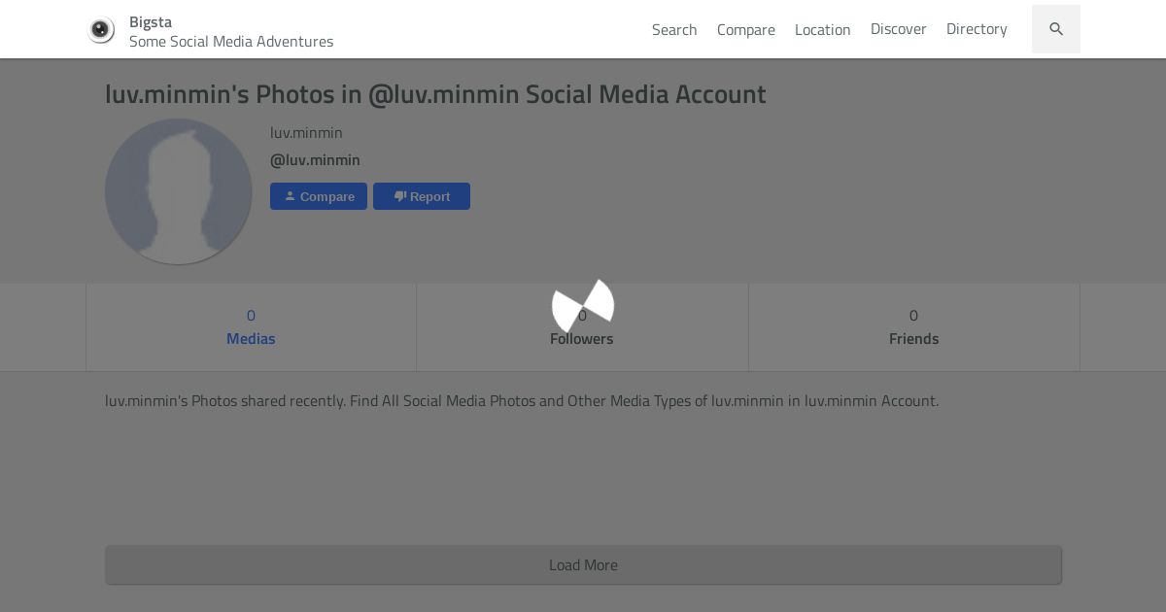1166x612 pixels.
Task: Click the @luv.minmin username handle
Action: [x=315, y=160]
